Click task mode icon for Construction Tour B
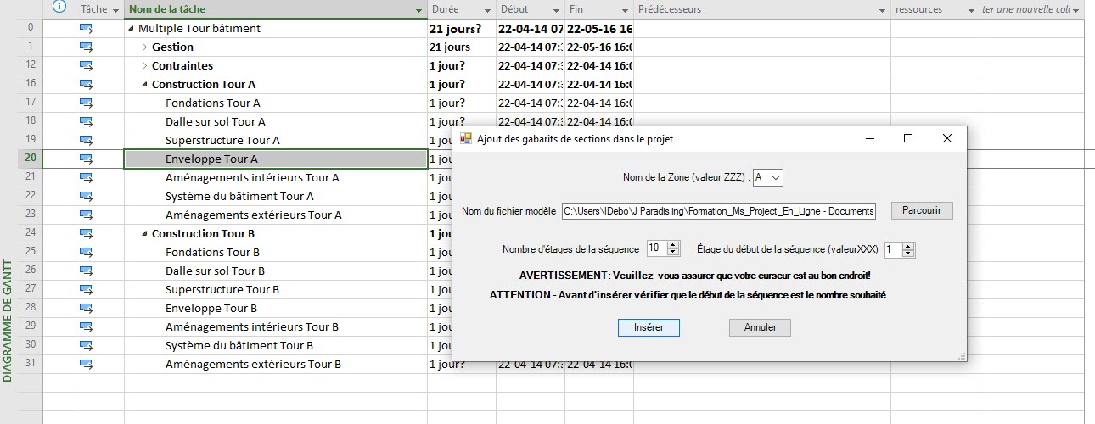Viewport: 1095px width, 424px height. click(86, 233)
